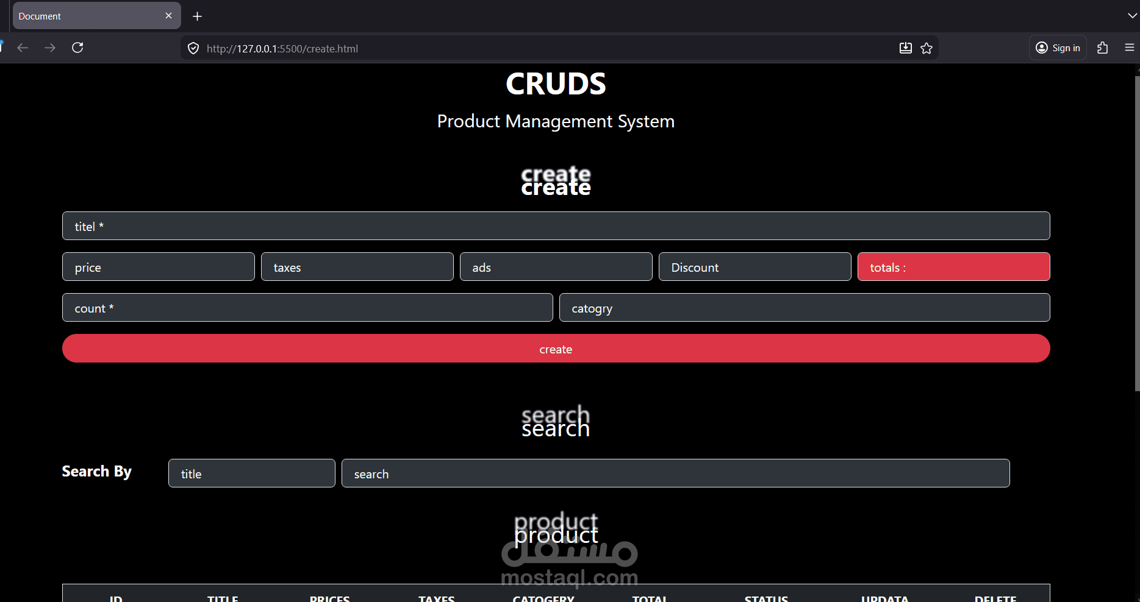Screen dimensions: 1140x602
Task: Click the totals field highlighted in red
Action: click(953, 267)
